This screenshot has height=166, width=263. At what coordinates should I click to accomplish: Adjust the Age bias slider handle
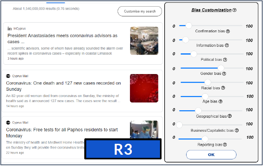click(x=205, y=96)
